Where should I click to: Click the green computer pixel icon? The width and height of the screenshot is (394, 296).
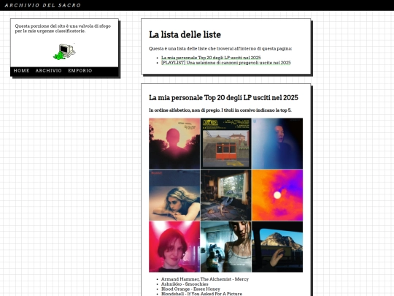pyautogui.click(x=64, y=52)
